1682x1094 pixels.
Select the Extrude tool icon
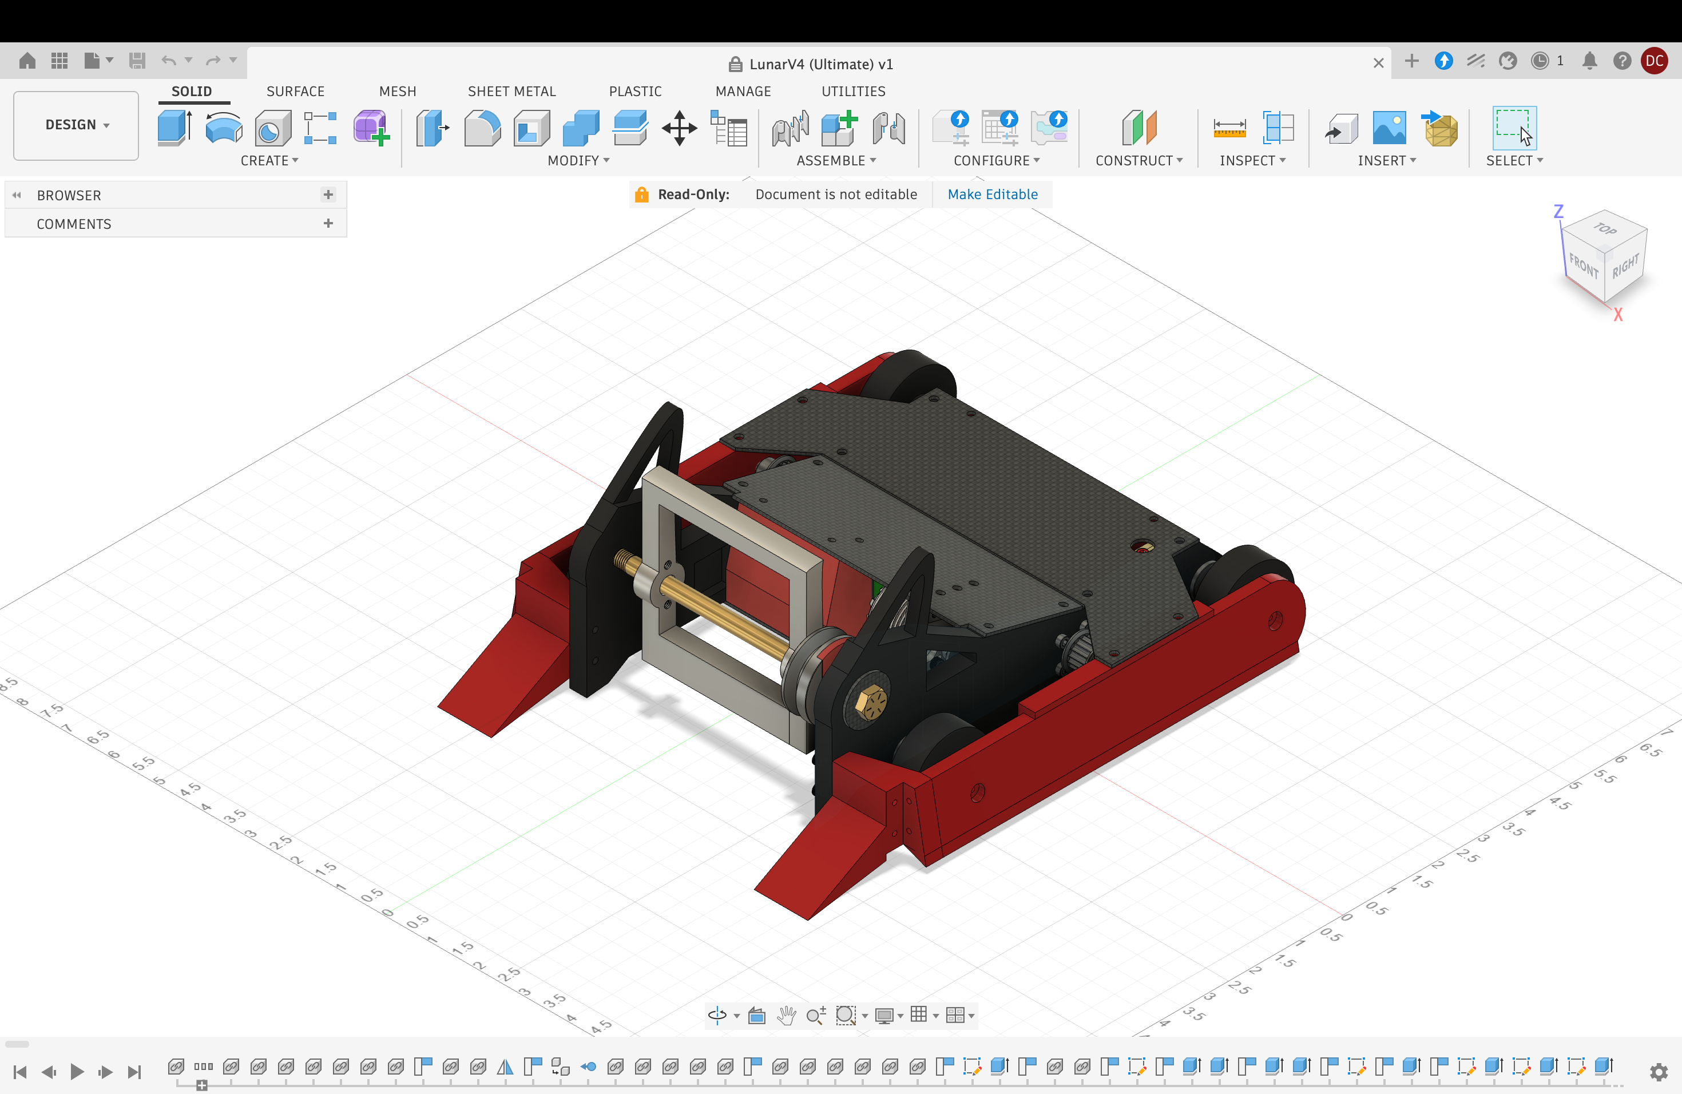click(174, 128)
